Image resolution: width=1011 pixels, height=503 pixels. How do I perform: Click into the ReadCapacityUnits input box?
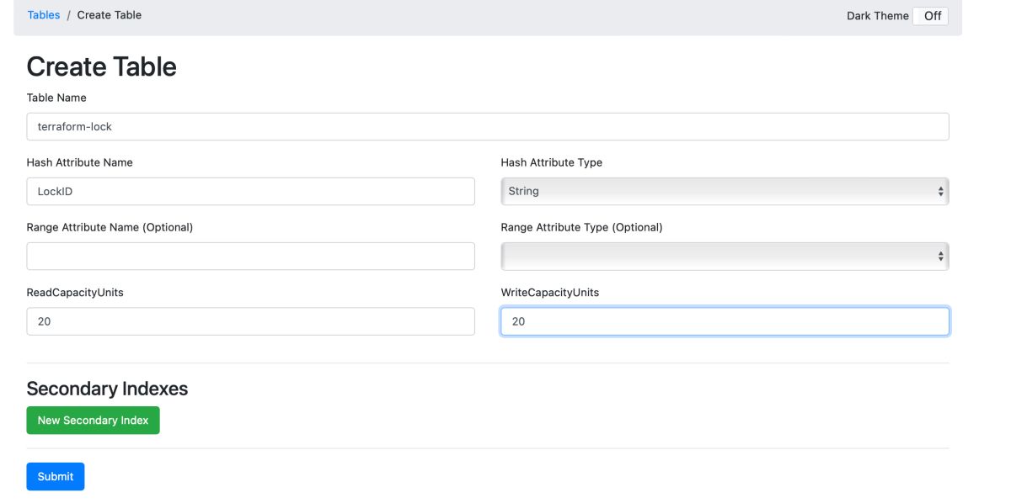(250, 321)
